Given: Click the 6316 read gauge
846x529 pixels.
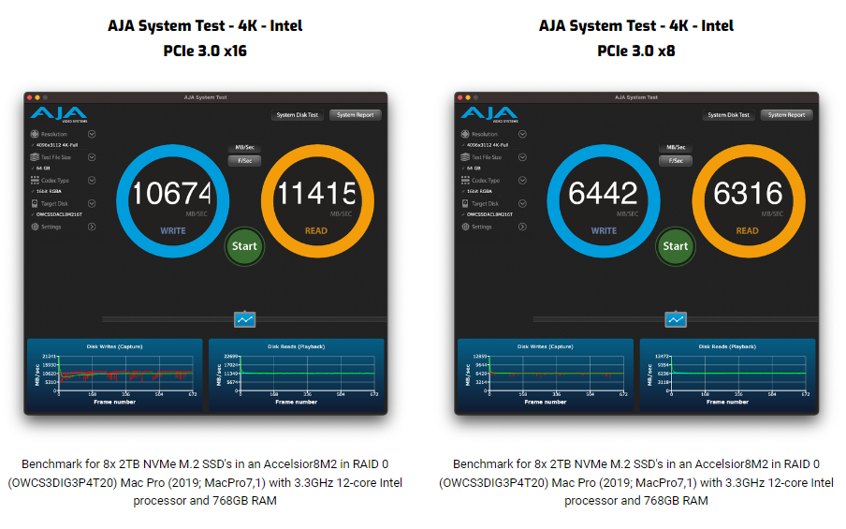Looking at the screenshot, I should point(749,200).
